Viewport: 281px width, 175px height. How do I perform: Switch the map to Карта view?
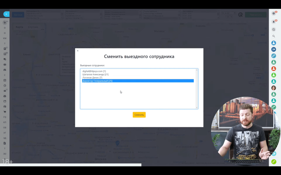19,27
